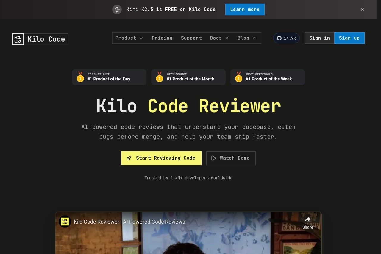Click the Kilo channel avatar on video
This screenshot has width=381, height=254.
(x=65, y=222)
